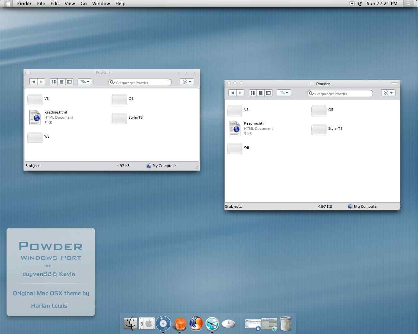Open gear action menu in larger Powder window

click(388, 93)
